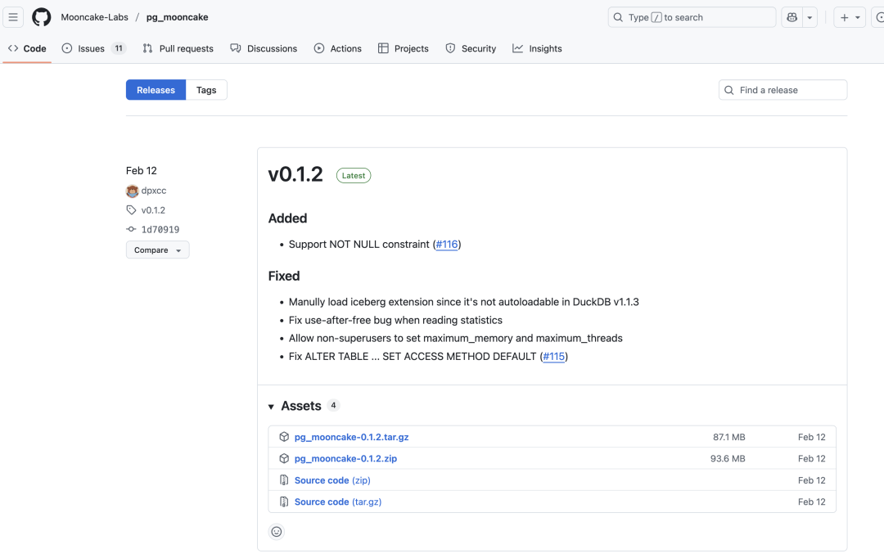Open the Copilot dropdown arrow
Image resolution: width=884 pixels, height=558 pixels.
pyautogui.click(x=810, y=17)
